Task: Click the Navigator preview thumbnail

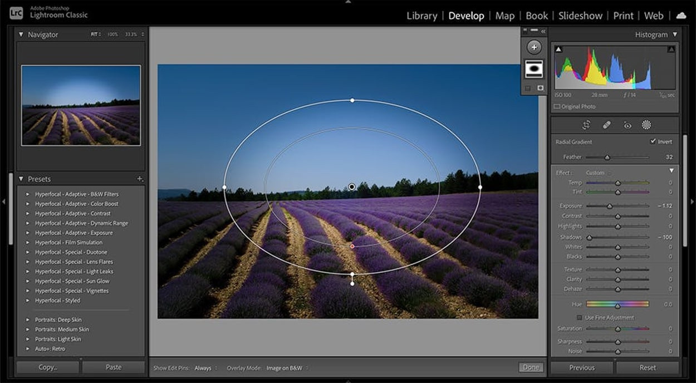Action: point(81,105)
